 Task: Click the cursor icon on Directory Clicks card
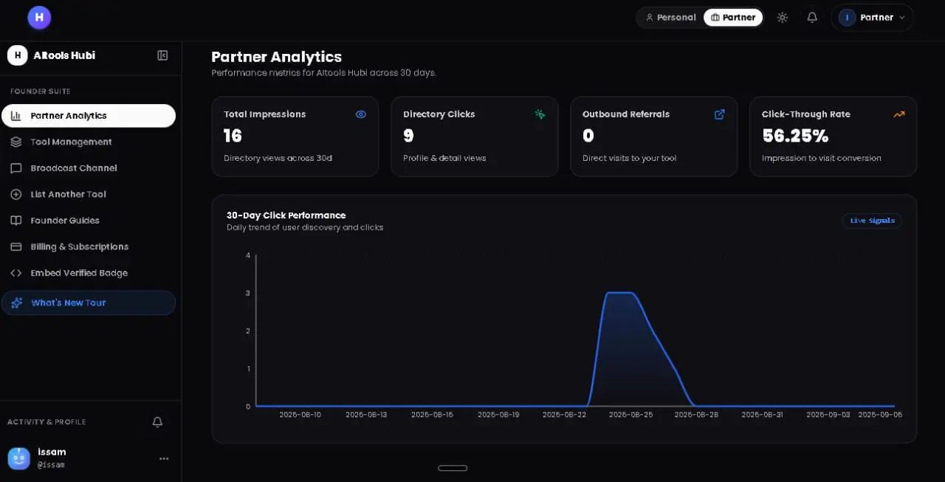[540, 114]
